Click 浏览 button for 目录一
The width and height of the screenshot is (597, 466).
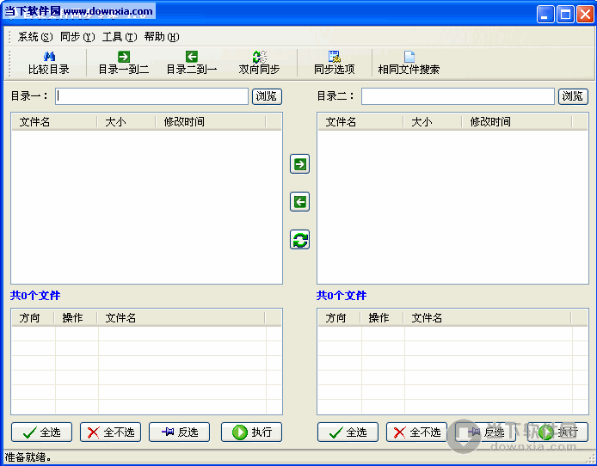(267, 96)
